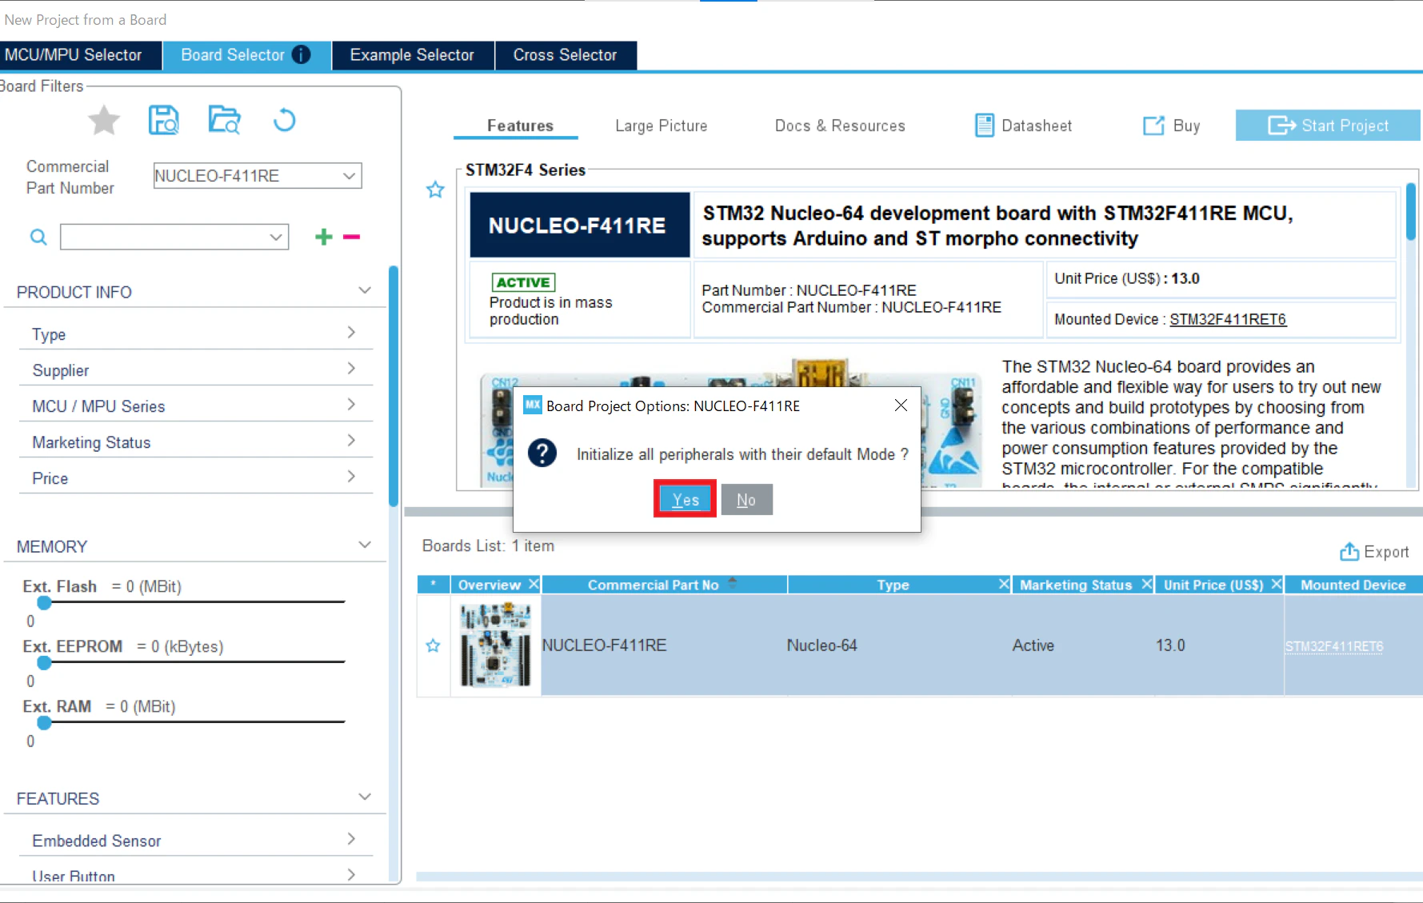This screenshot has width=1423, height=903.
Task: Click the board description vertical scrollbar
Action: [x=1411, y=212]
